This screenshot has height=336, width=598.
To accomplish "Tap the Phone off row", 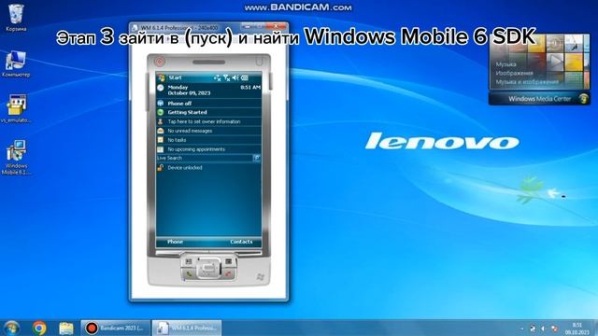I will click(209, 104).
